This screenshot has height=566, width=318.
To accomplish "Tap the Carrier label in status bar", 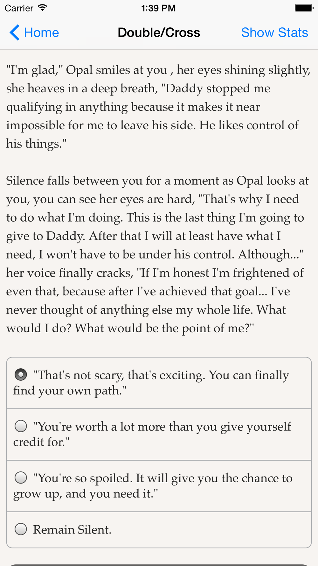I will point(19,8).
